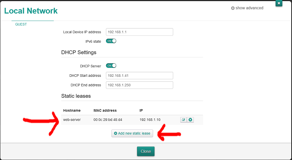Image resolution: width=292 pixels, height=160 pixels.
Task: Click the IP column header
Action: click(x=142, y=111)
